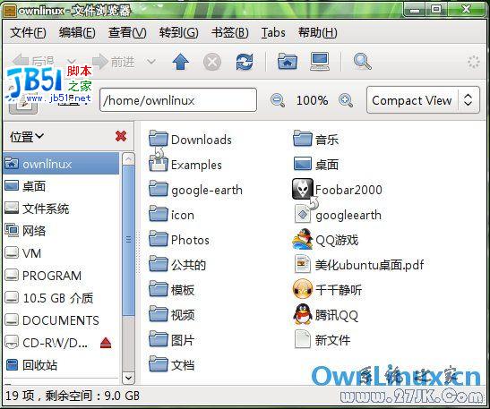The image size is (490, 409).
Task: Maximize the file browser window
Action: coord(436,9)
